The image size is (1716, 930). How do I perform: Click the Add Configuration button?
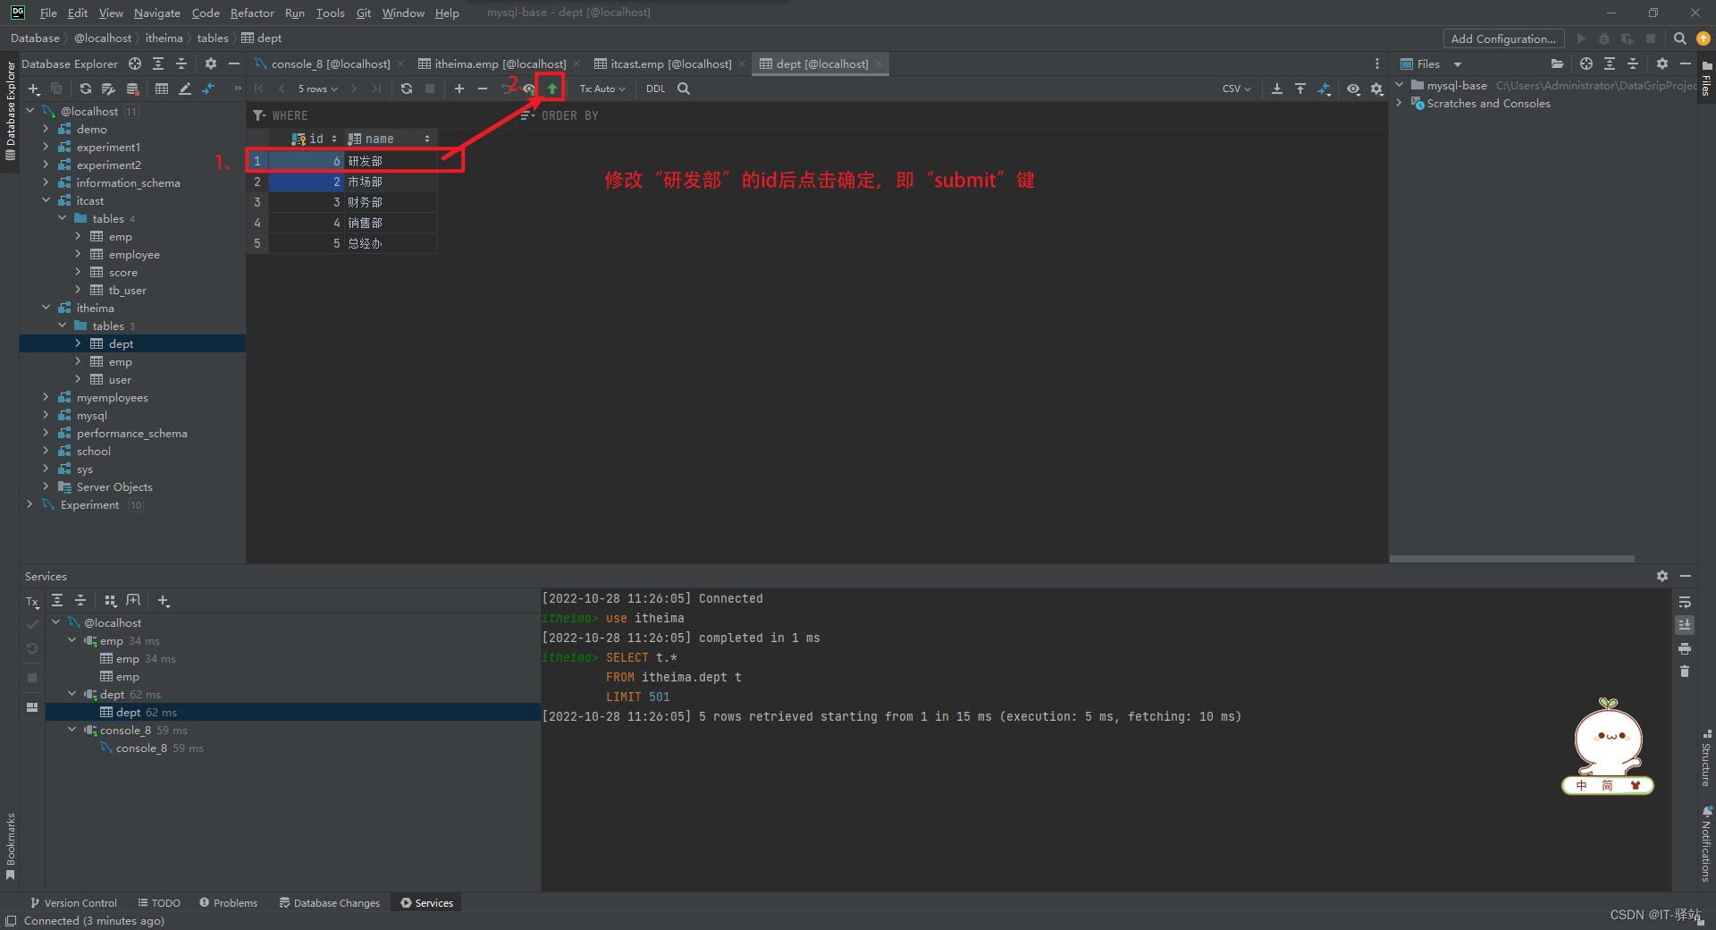click(1503, 38)
